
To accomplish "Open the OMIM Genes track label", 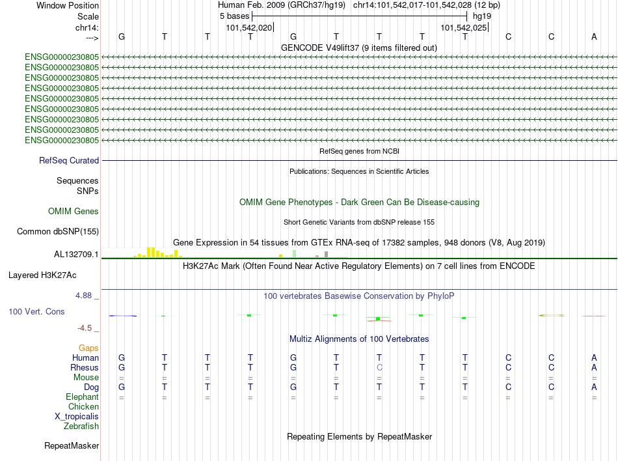I will (x=74, y=212).
